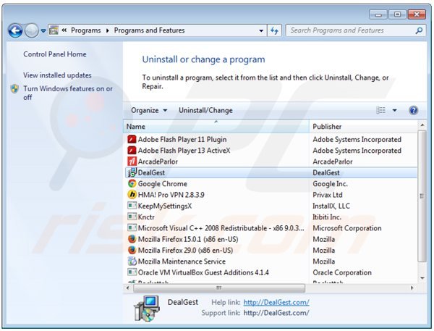Open Turn Windows features on or off
434x331 pixels.
[68, 93]
